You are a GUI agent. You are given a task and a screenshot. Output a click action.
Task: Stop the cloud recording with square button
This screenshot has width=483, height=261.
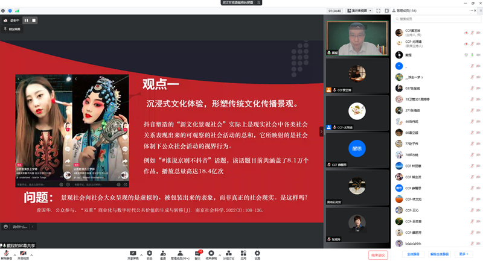(x=34, y=20)
